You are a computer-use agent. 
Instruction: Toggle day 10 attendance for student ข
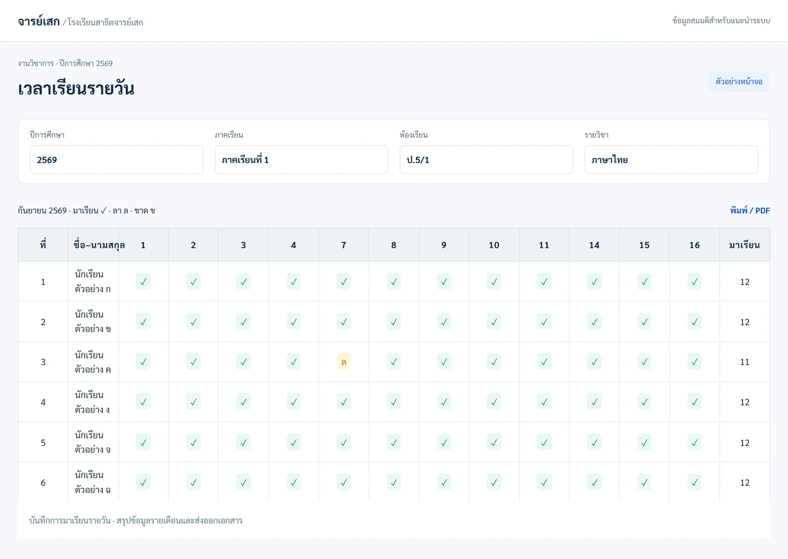pos(494,322)
